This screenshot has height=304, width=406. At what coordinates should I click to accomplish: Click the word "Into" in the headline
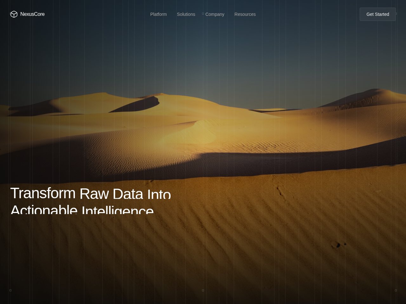[x=159, y=194]
